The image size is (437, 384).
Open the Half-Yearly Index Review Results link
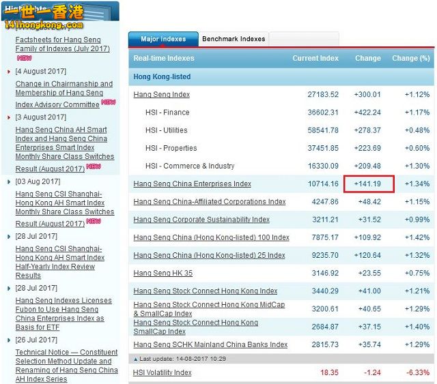click(x=60, y=262)
